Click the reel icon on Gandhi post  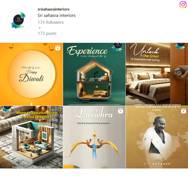(184, 111)
